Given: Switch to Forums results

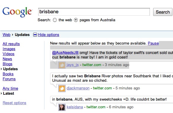Looking at the screenshot, I should pos(9,79).
